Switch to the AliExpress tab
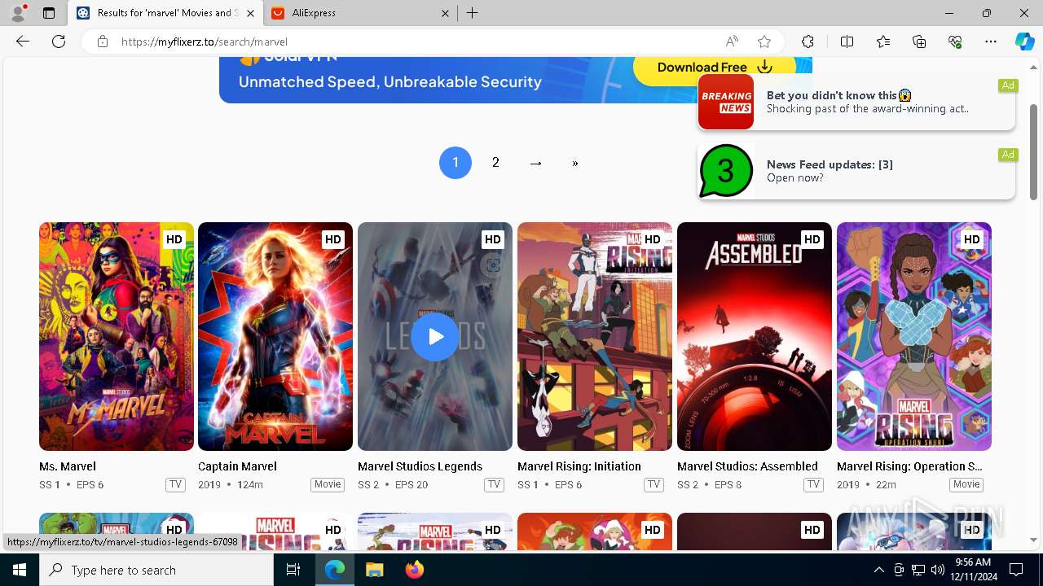The height and width of the screenshot is (586, 1043). [x=359, y=13]
